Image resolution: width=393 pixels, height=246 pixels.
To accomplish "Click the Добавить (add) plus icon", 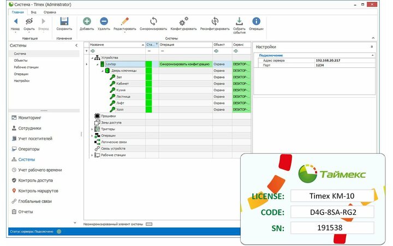I will [87, 21].
